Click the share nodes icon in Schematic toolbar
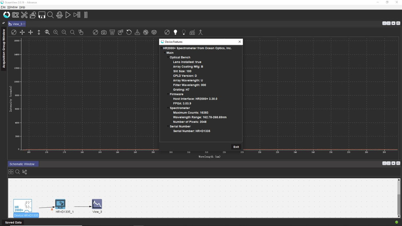The height and width of the screenshot is (226, 402). click(24, 172)
